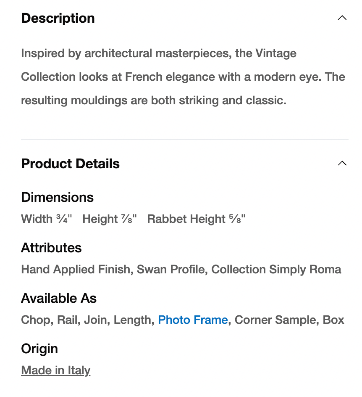The height and width of the screenshot is (397, 362).
Task: Click the Dimensions subheading
Action: pyautogui.click(x=57, y=197)
